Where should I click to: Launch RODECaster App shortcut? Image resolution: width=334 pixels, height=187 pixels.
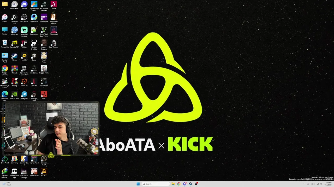[x=14, y=173]
